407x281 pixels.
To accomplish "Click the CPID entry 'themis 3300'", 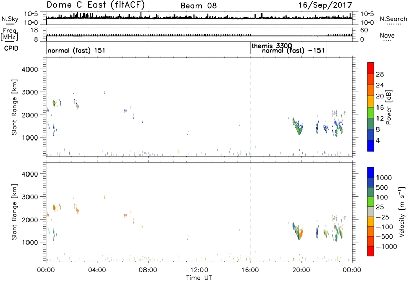I will coord(272,46).
